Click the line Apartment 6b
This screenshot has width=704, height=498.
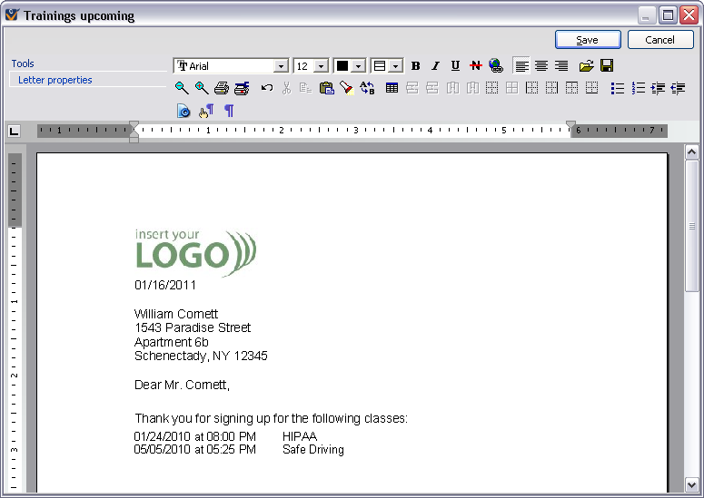172,342
